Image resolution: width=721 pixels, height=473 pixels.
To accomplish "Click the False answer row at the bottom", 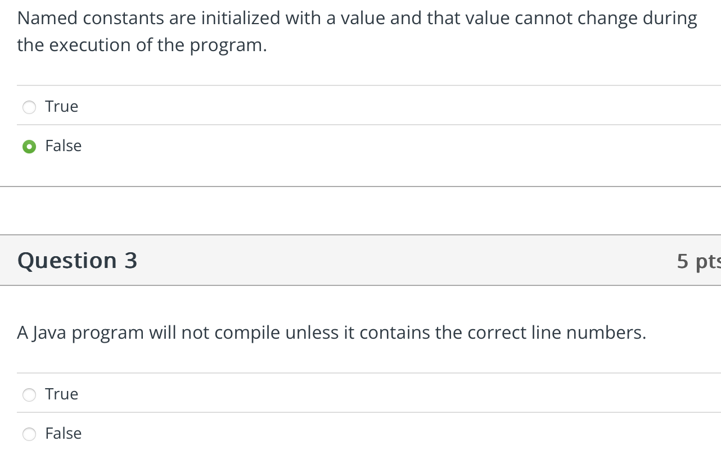I will click(x=225, y=434).
